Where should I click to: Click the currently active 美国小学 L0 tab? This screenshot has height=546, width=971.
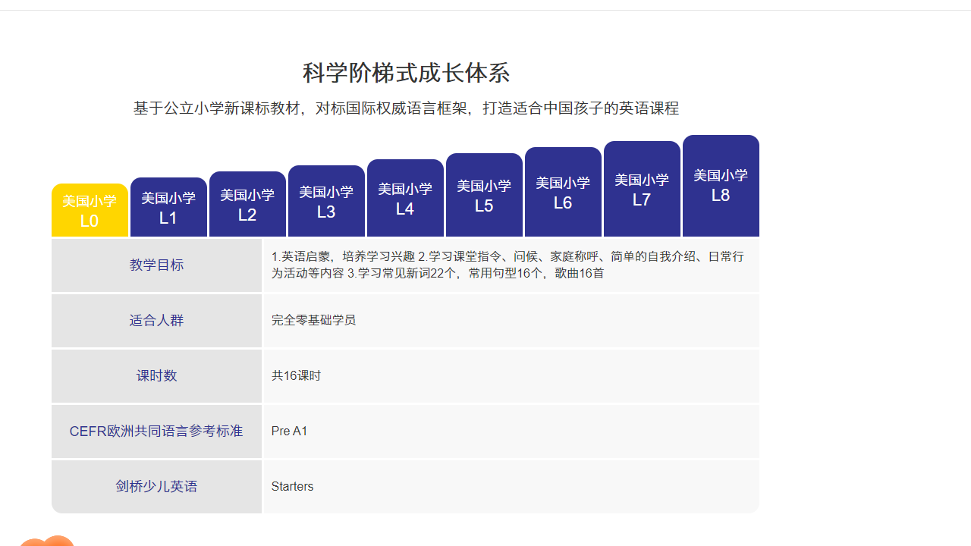click(x=90, y=209)
